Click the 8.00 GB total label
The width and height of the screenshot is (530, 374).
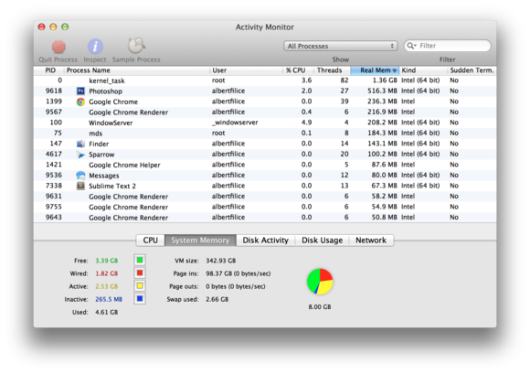point(320,307)
